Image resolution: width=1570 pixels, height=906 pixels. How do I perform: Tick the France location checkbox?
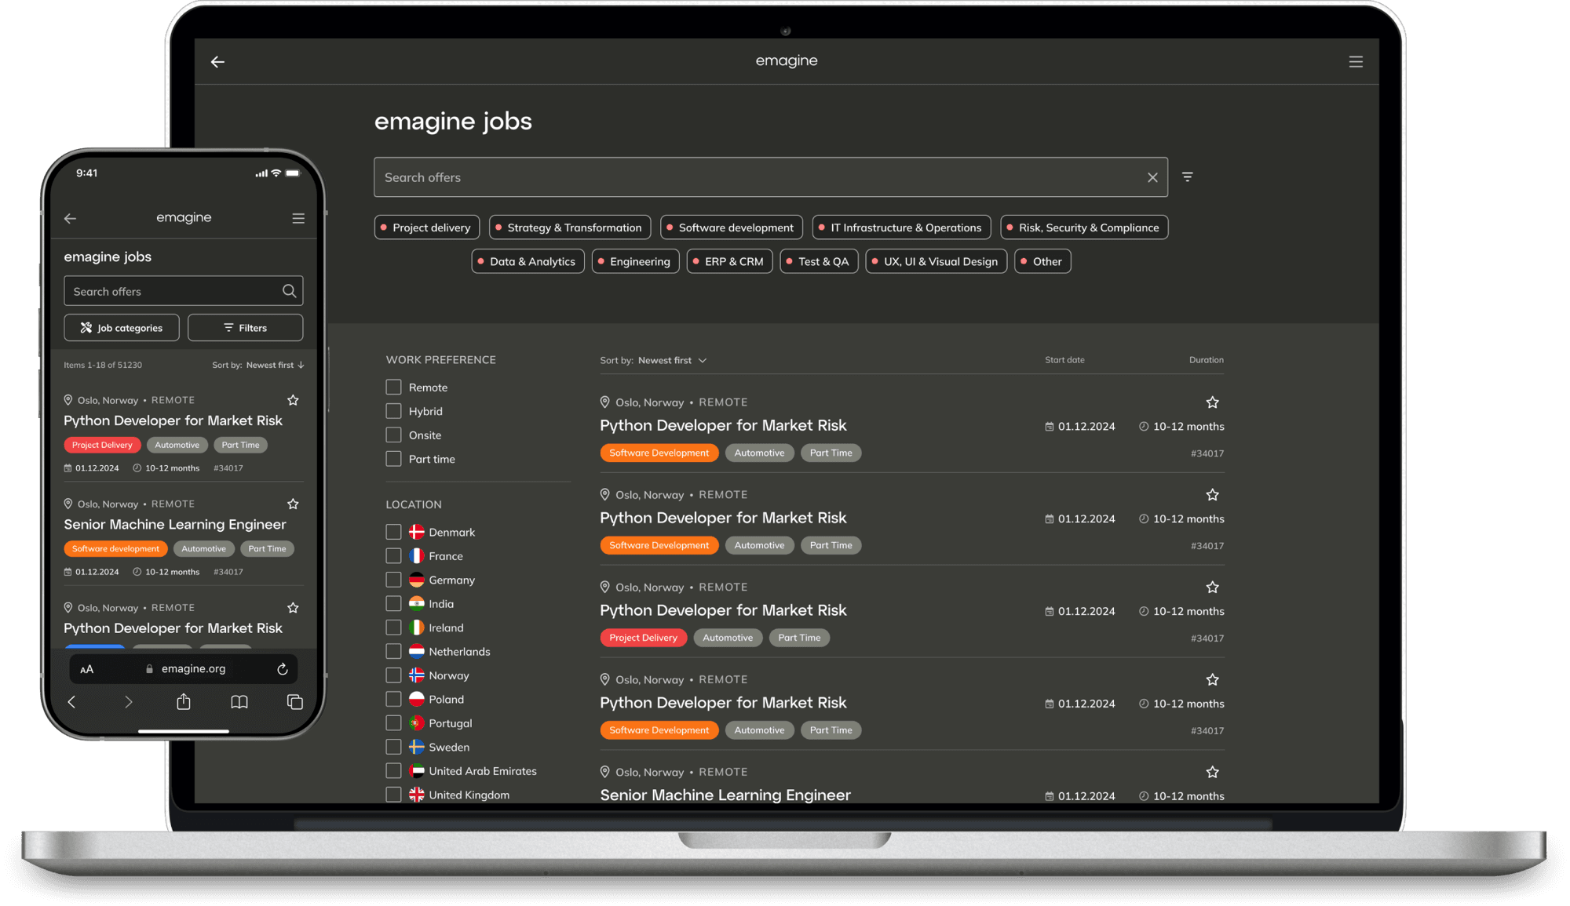393,556
